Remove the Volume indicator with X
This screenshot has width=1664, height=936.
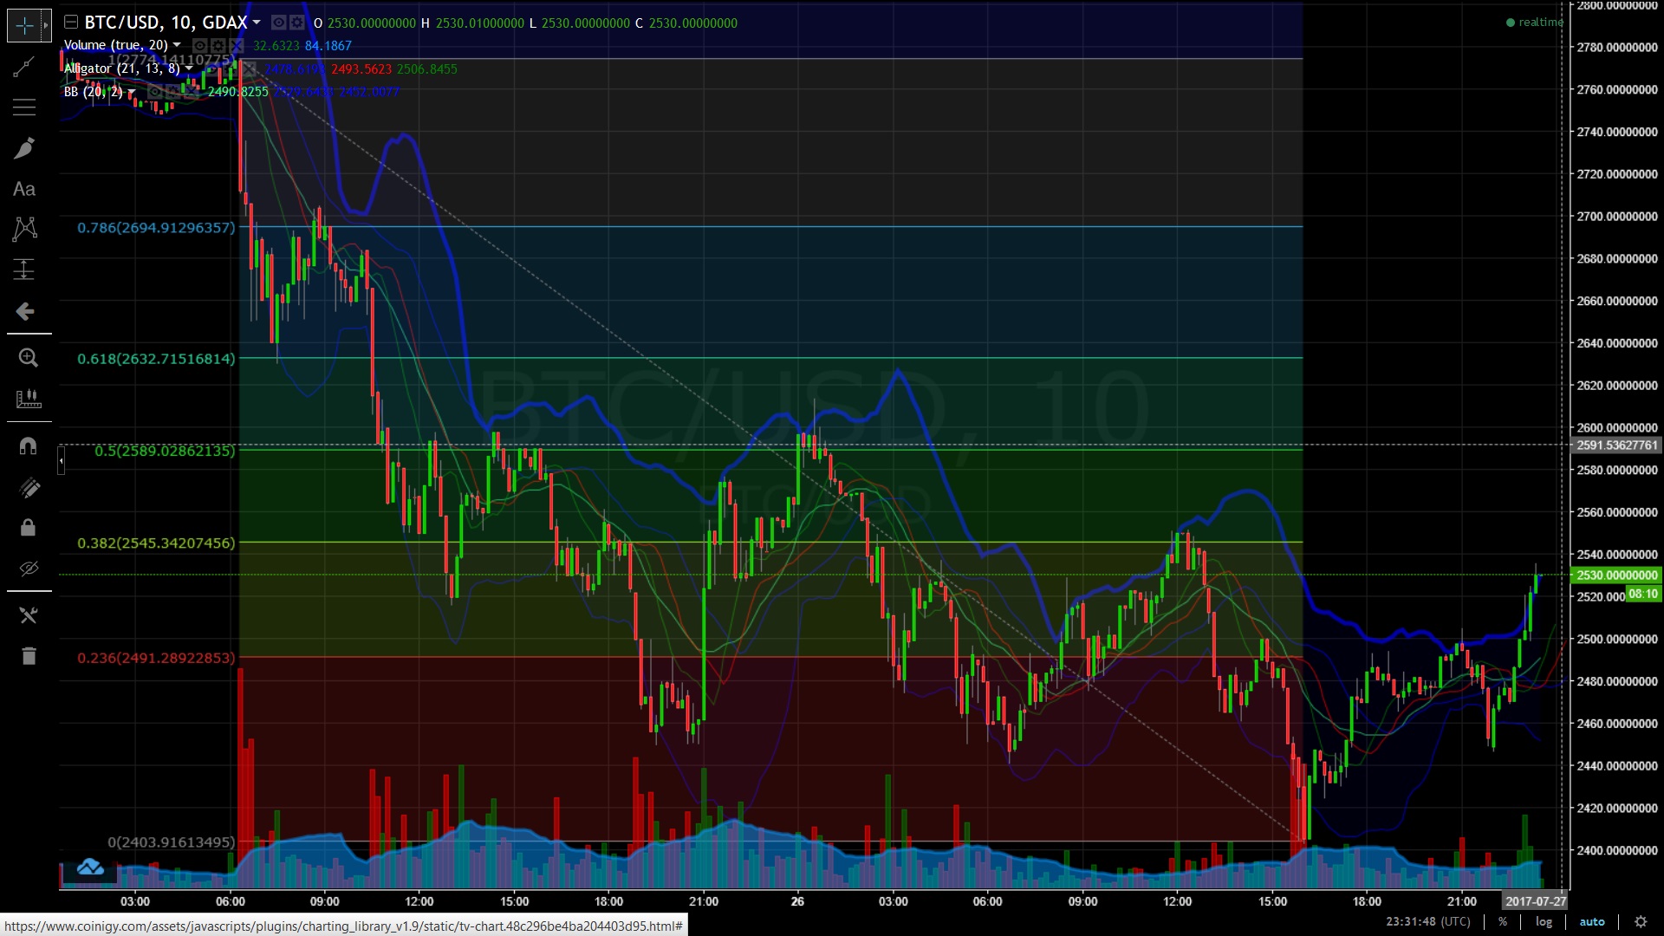click(x=236, y=45)
